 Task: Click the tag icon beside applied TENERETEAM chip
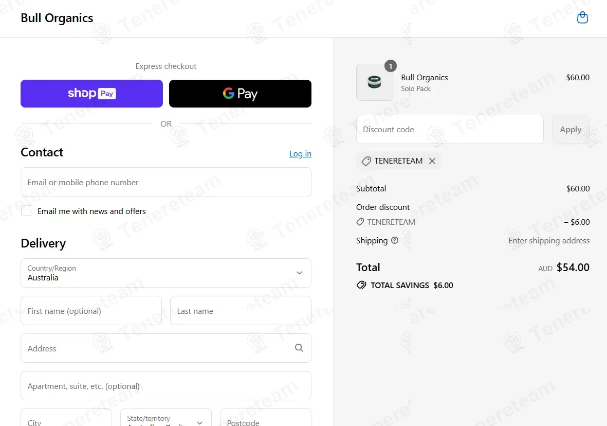coord(366,161)
